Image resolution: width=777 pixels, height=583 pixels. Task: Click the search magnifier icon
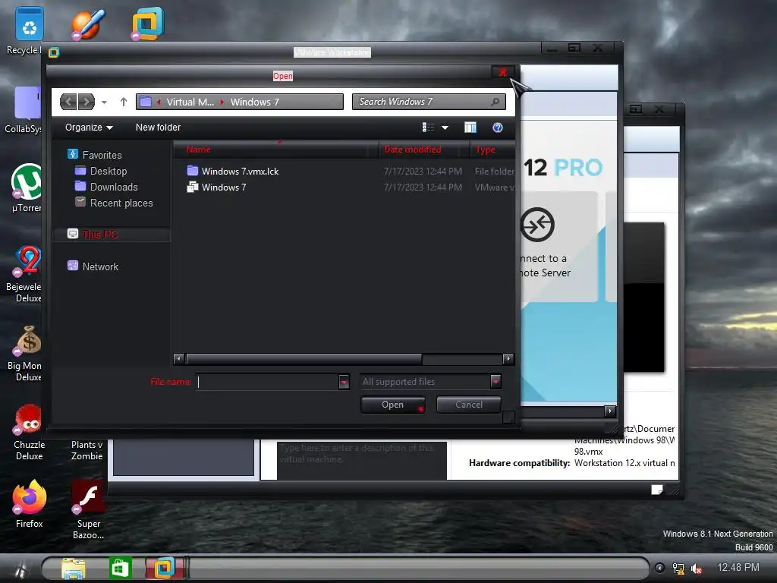495,102
